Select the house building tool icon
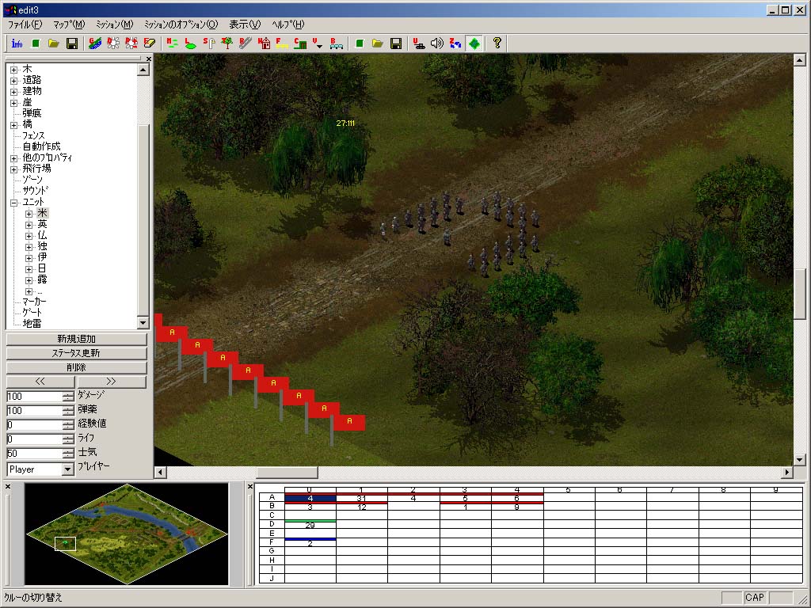 (264, 44)
